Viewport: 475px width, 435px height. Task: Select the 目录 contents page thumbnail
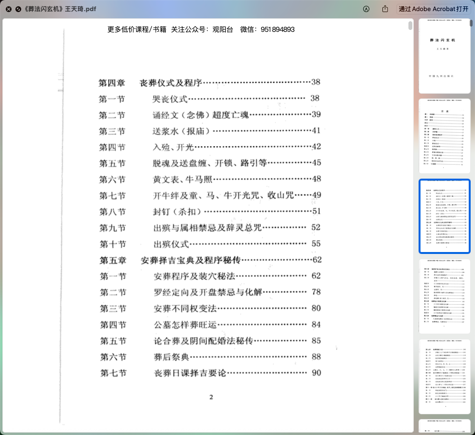pos(444,136)
